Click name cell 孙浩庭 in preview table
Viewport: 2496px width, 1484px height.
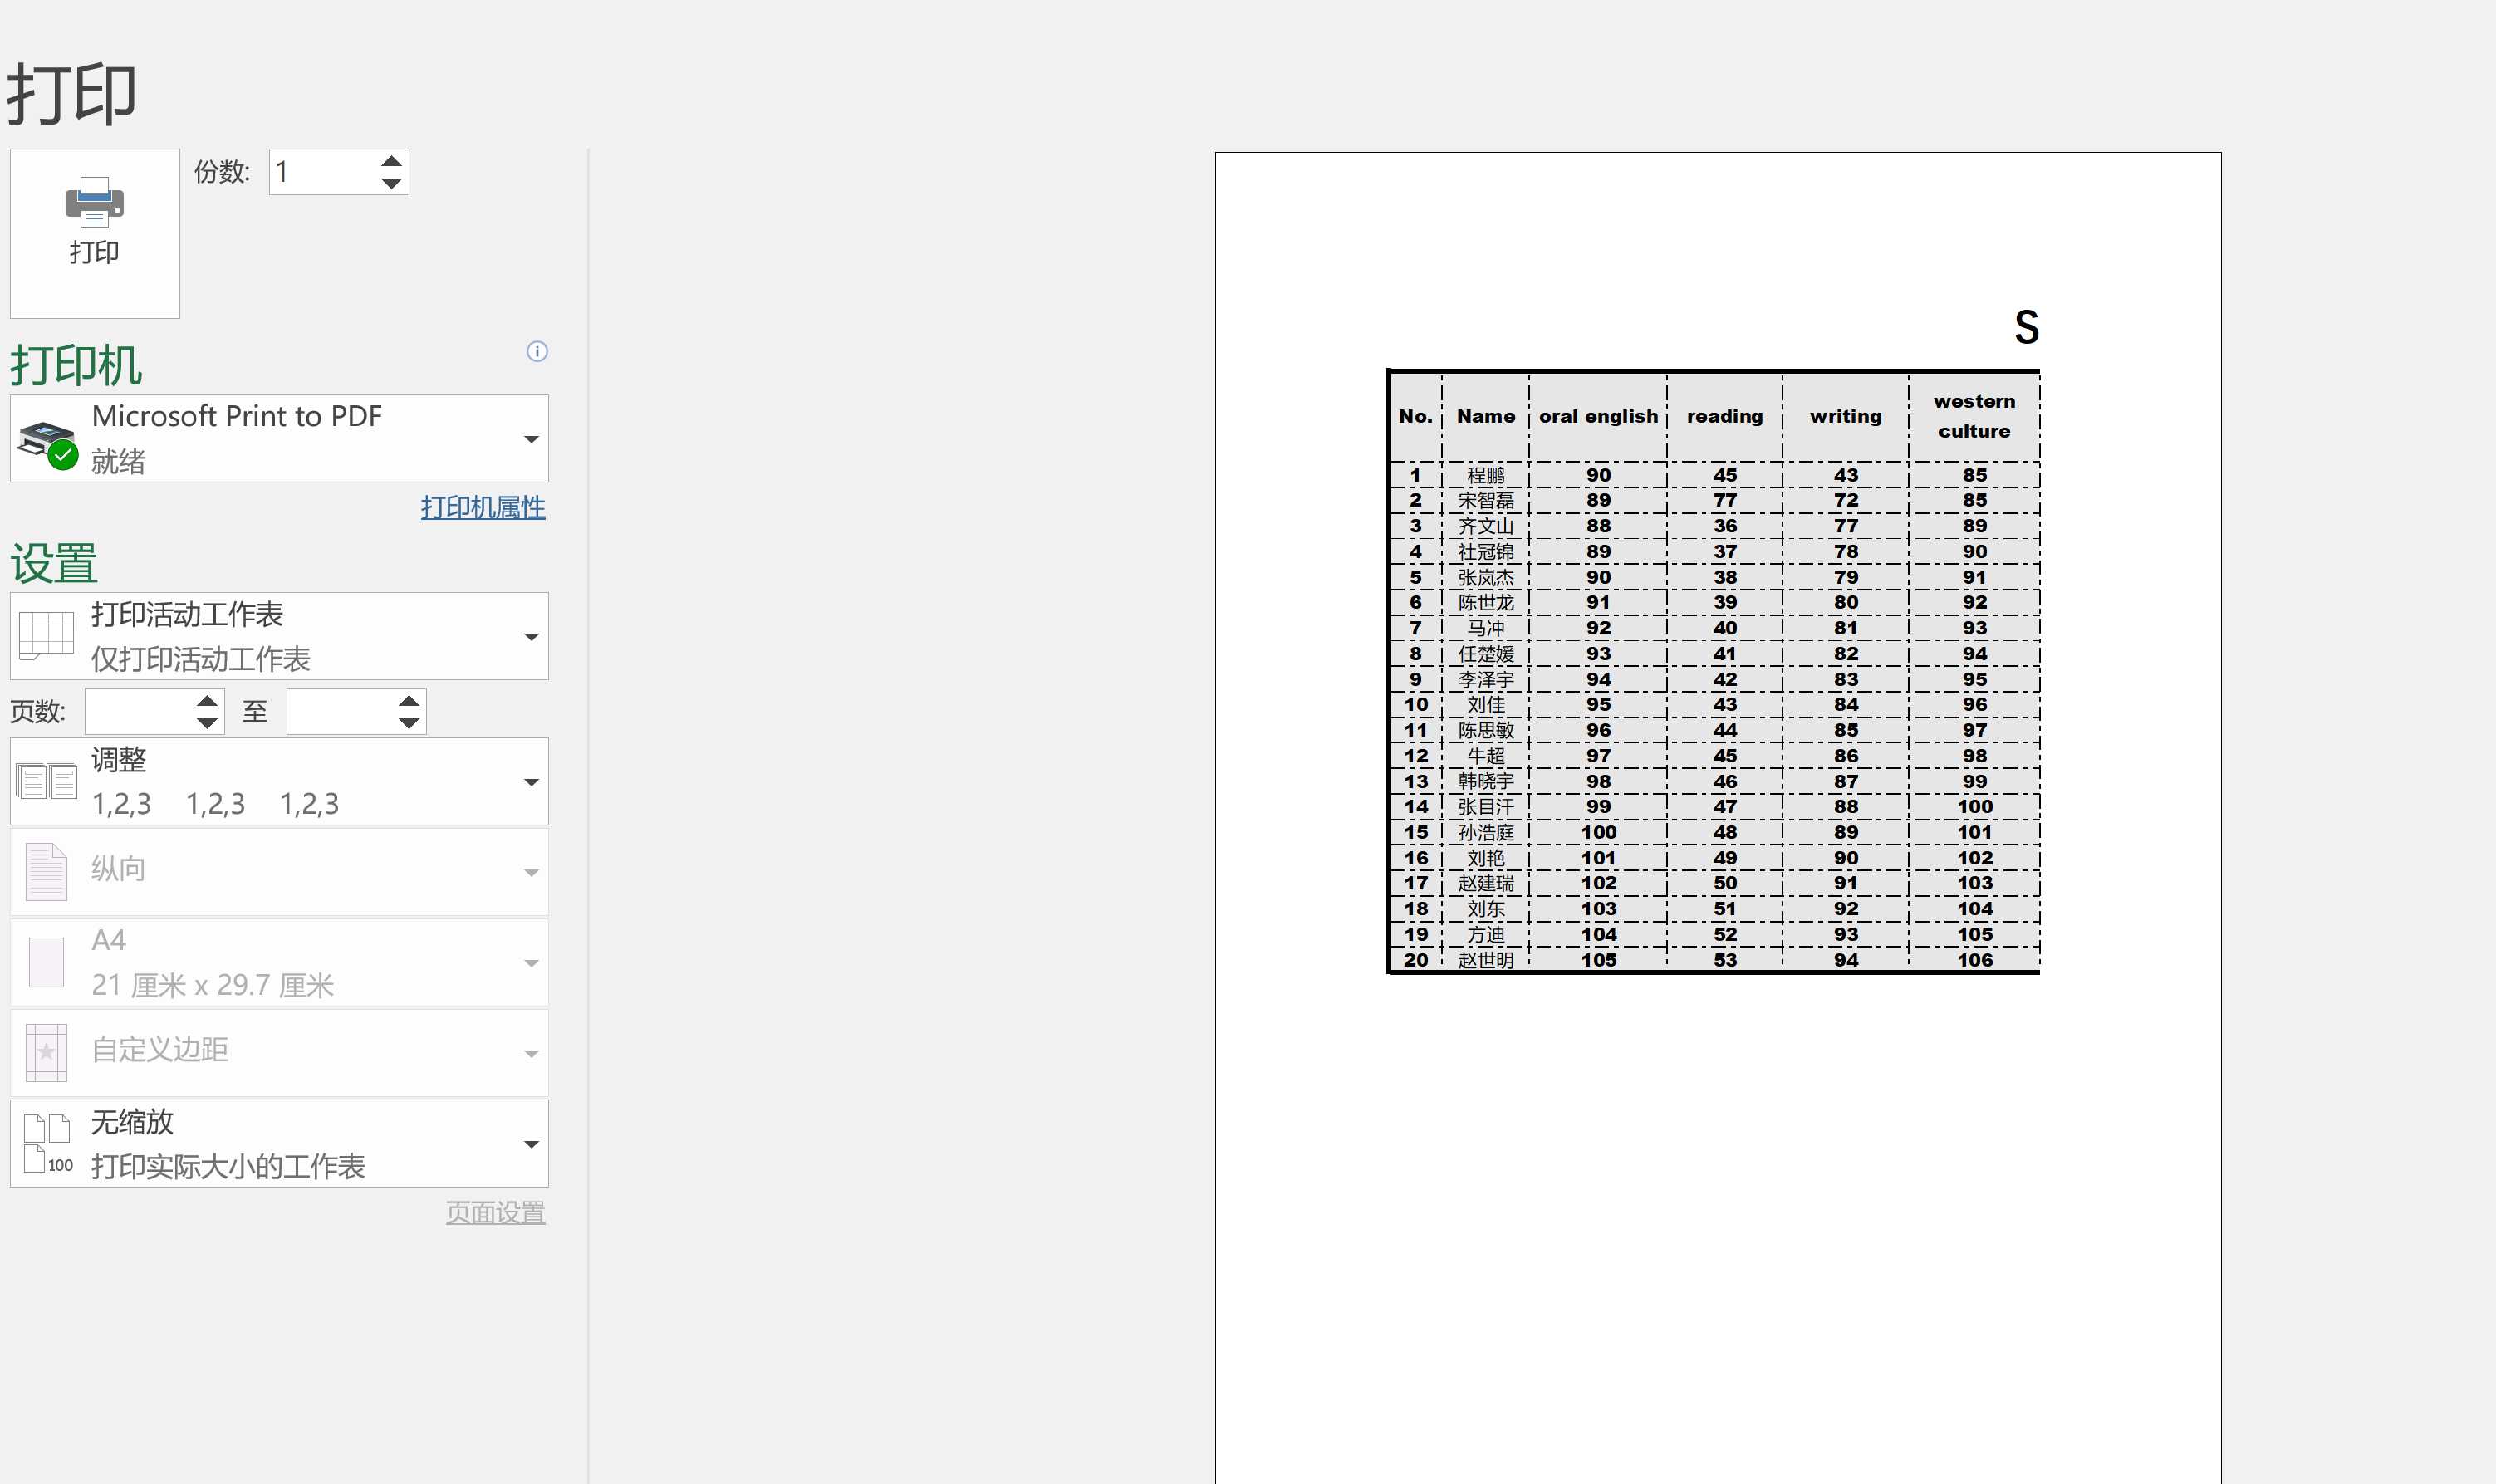[1485, 832]
